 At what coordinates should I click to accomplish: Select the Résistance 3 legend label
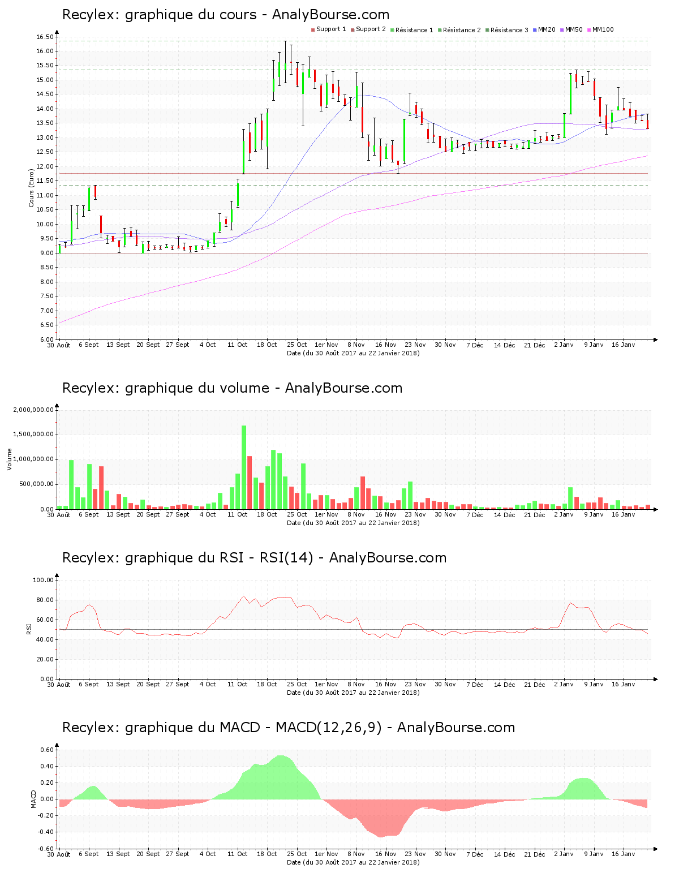click(x=509, y=30)
